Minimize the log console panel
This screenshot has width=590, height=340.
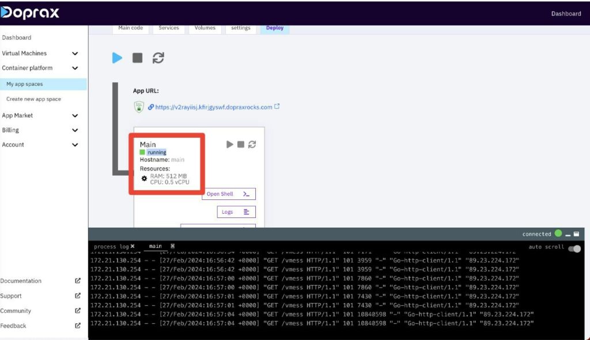click(568, 235)
